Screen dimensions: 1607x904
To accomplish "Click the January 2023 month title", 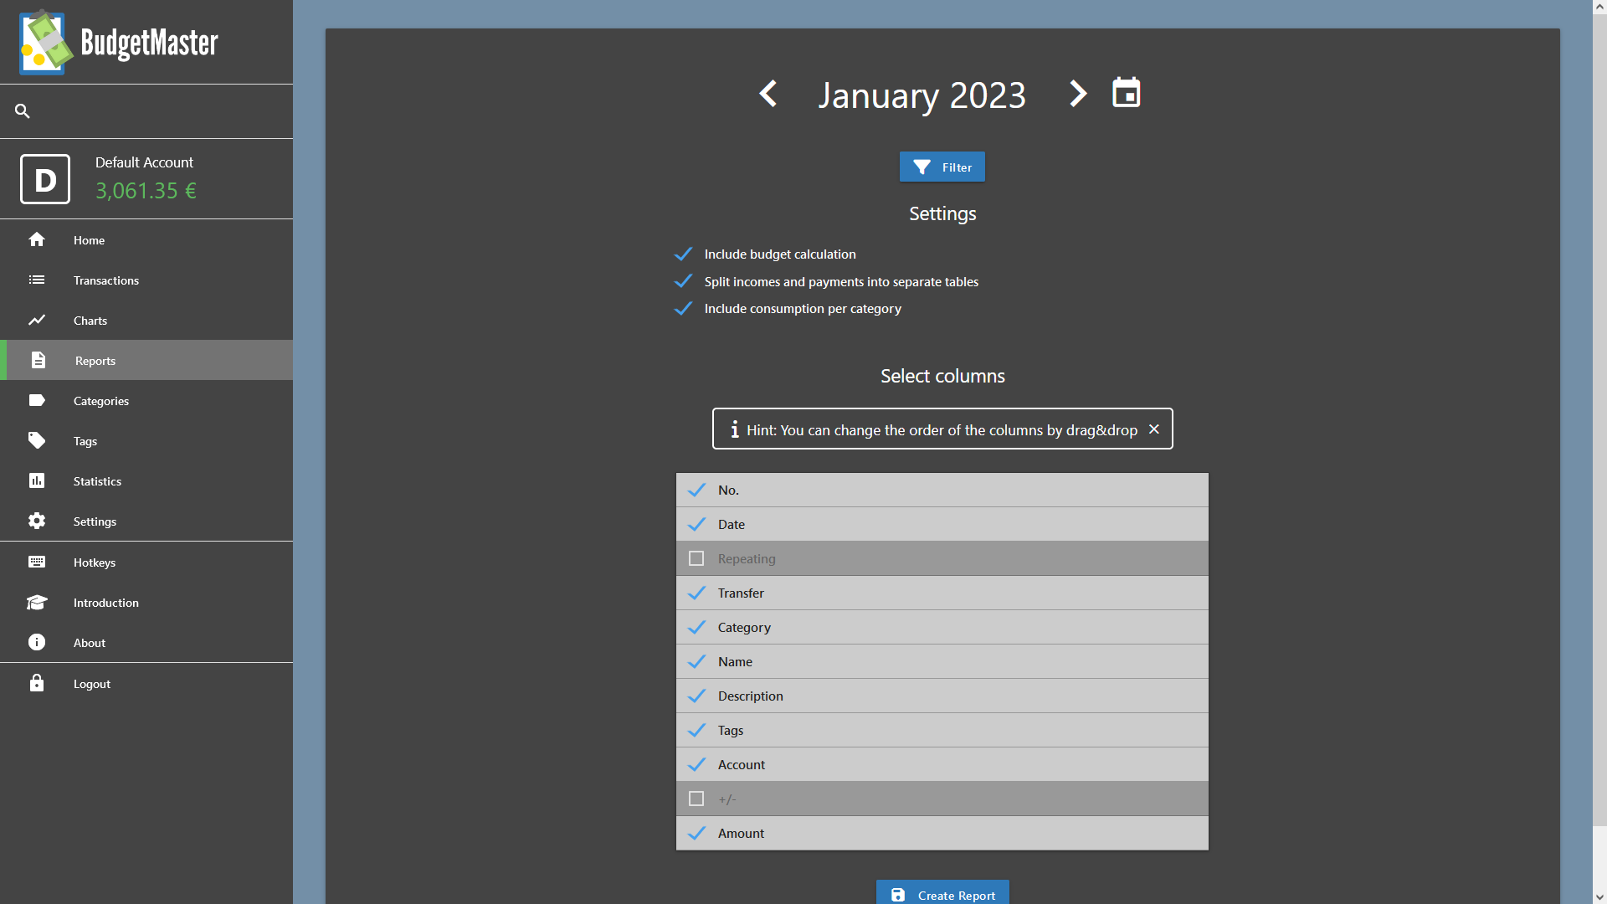I will click(922, 95).
